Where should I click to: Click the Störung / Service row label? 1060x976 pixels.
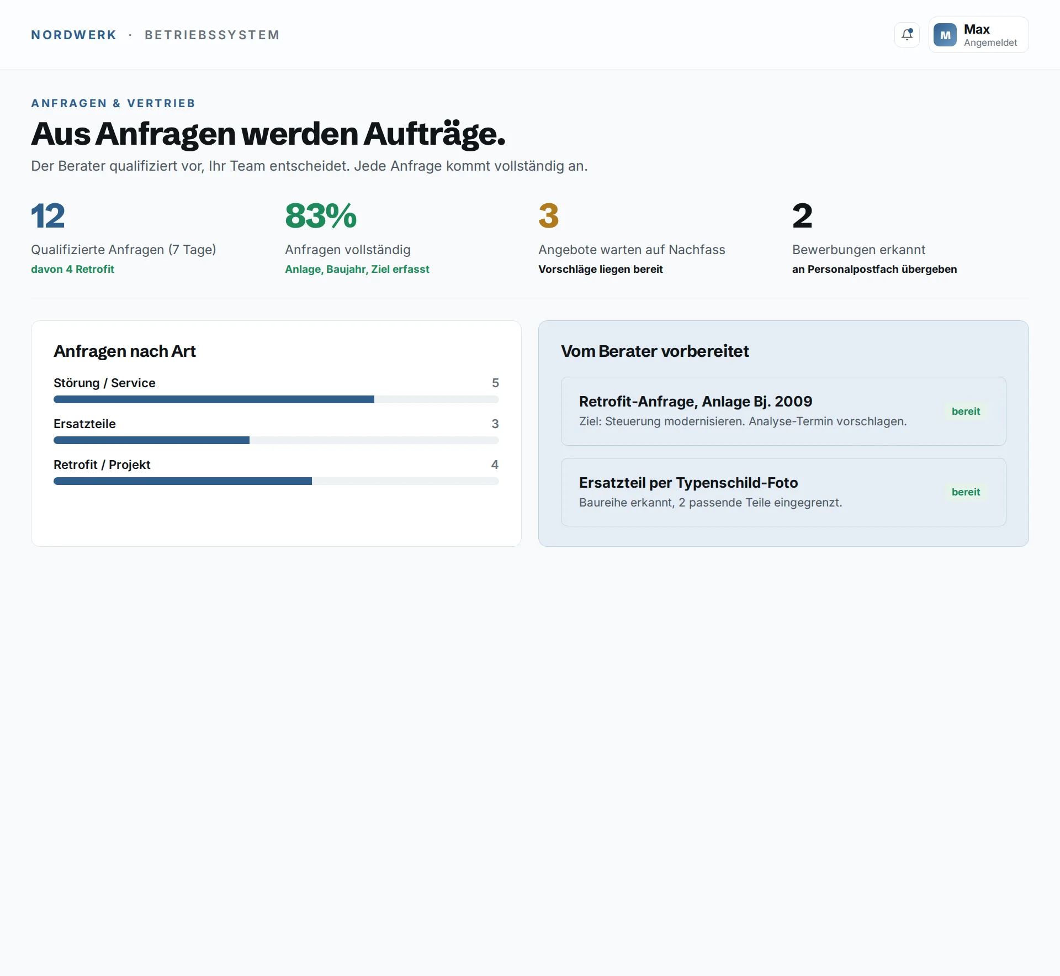104,383
